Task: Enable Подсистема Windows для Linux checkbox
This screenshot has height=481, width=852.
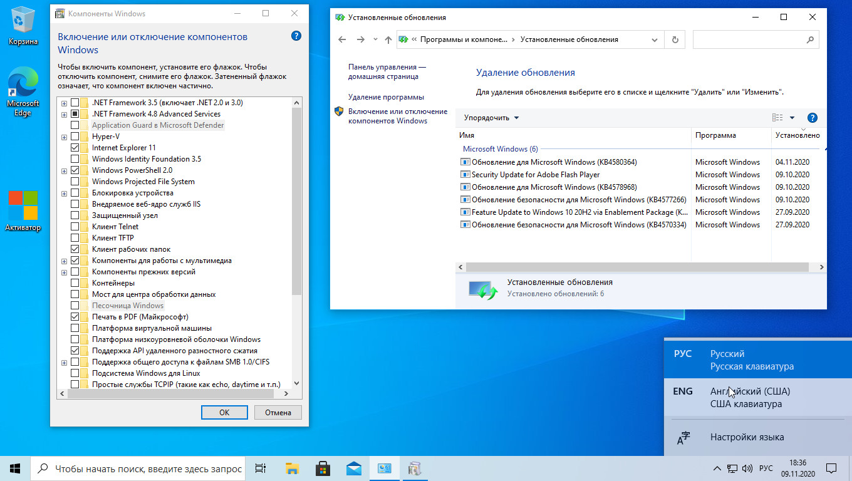Action: coord(75,373)
